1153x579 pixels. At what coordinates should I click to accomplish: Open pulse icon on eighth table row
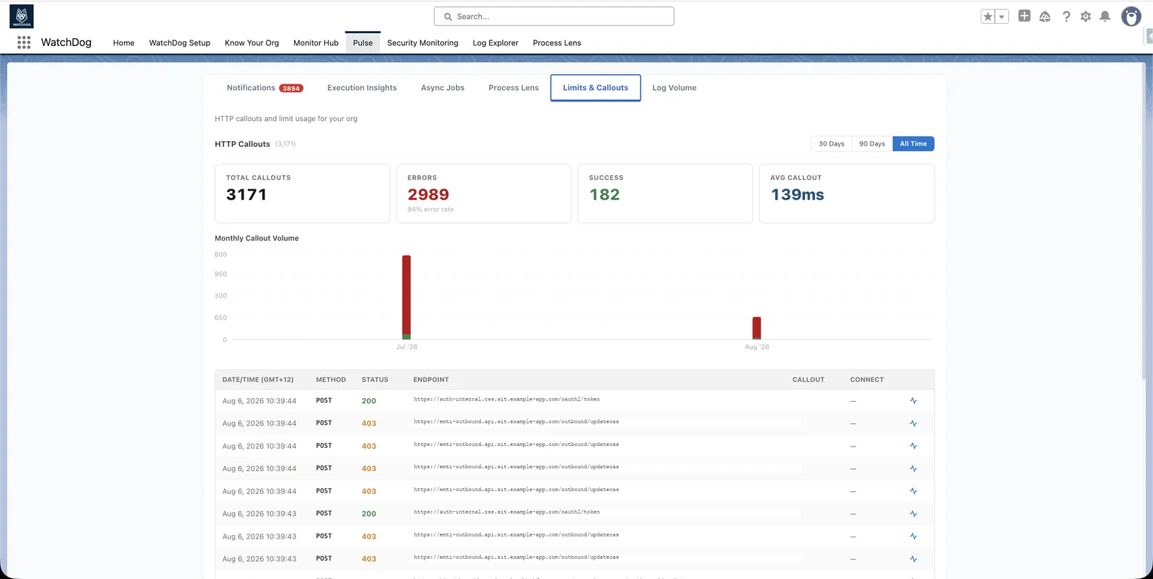click(x=913, y=559)
